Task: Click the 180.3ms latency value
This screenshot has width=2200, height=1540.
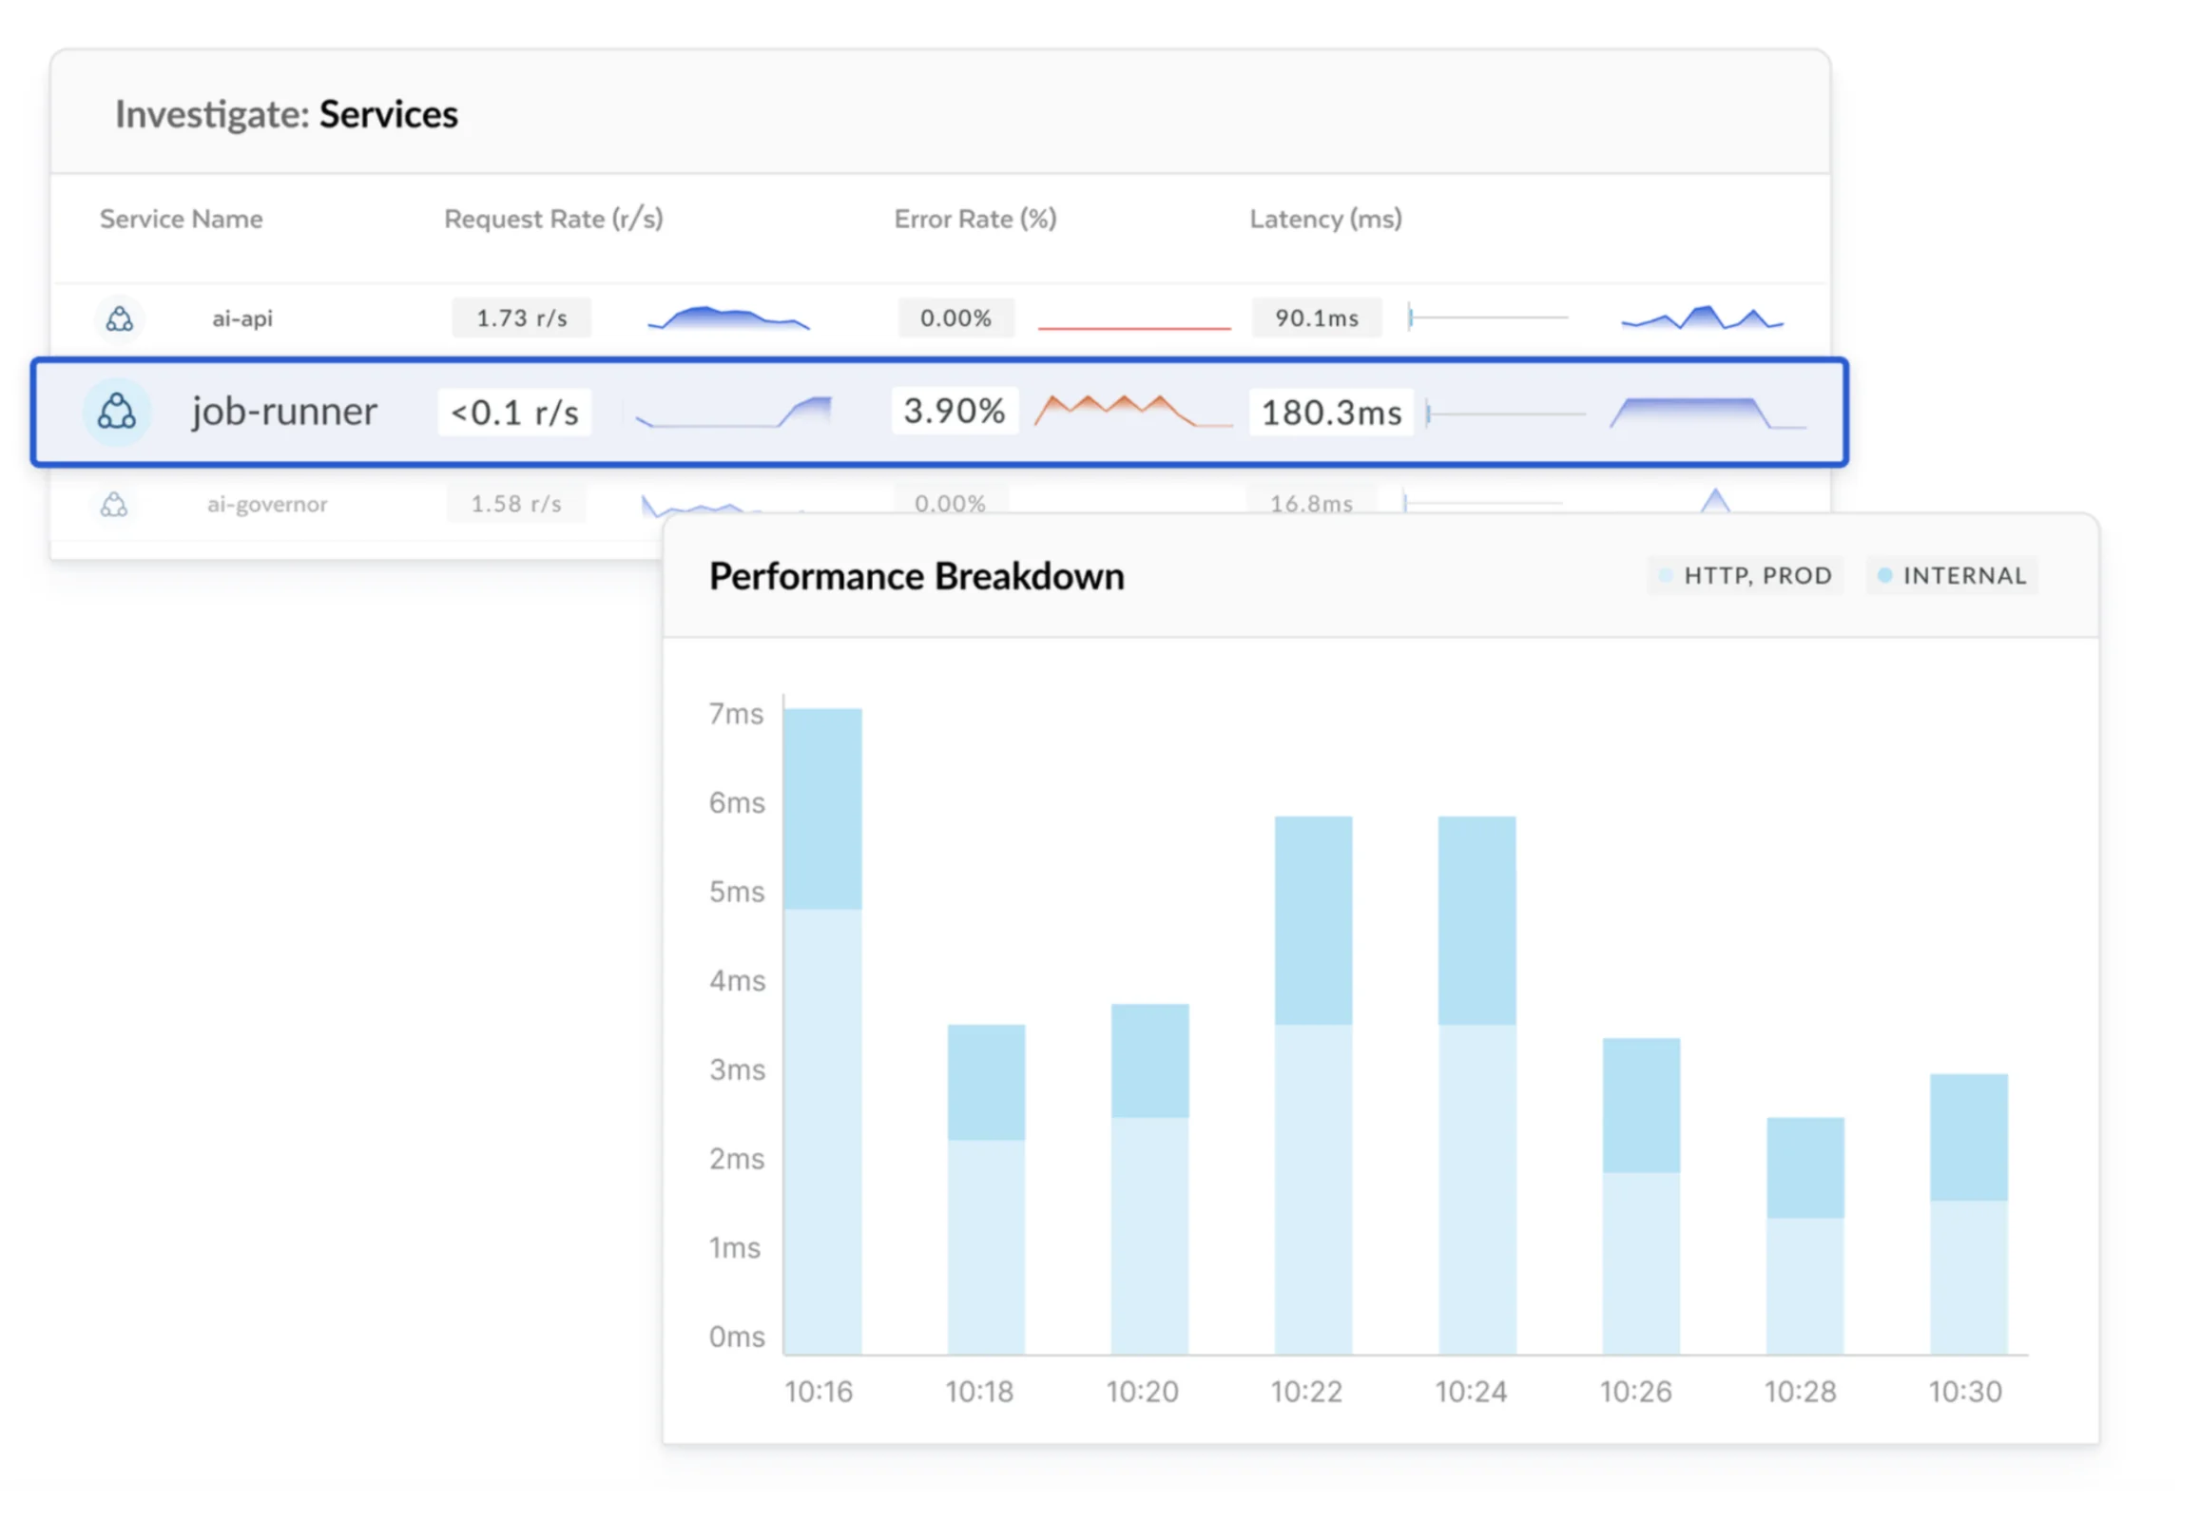Action: point(1331,412)
